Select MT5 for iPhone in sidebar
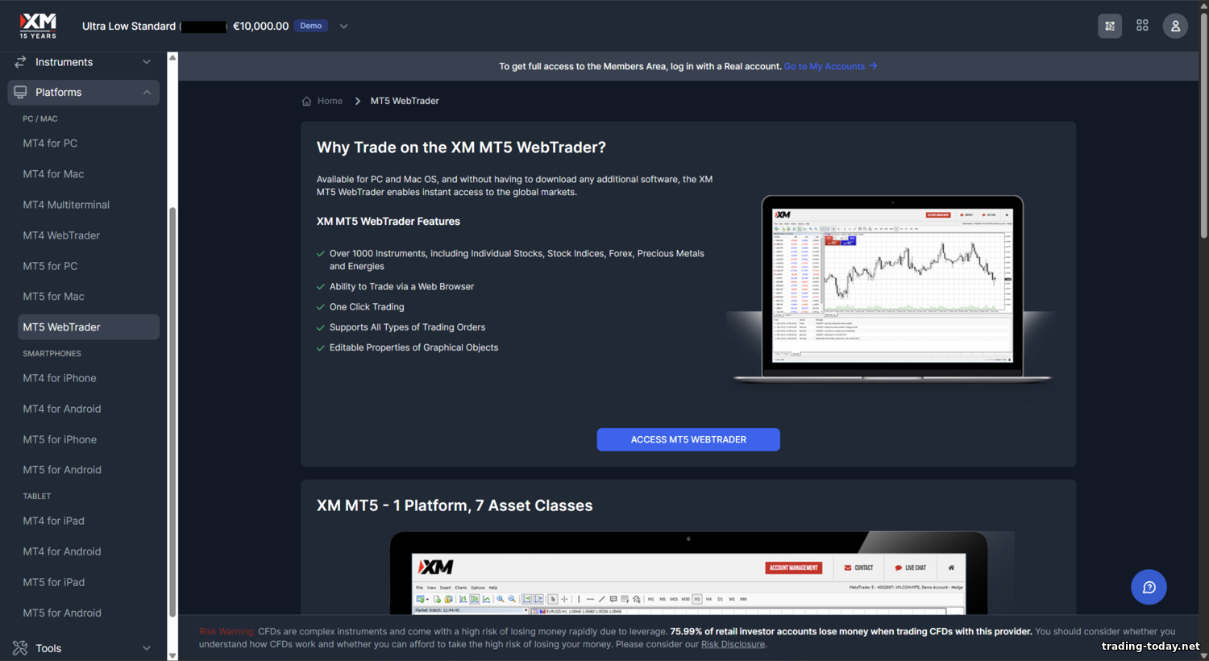This screenshot has width=1209, height=661. [x=60, y=439]
